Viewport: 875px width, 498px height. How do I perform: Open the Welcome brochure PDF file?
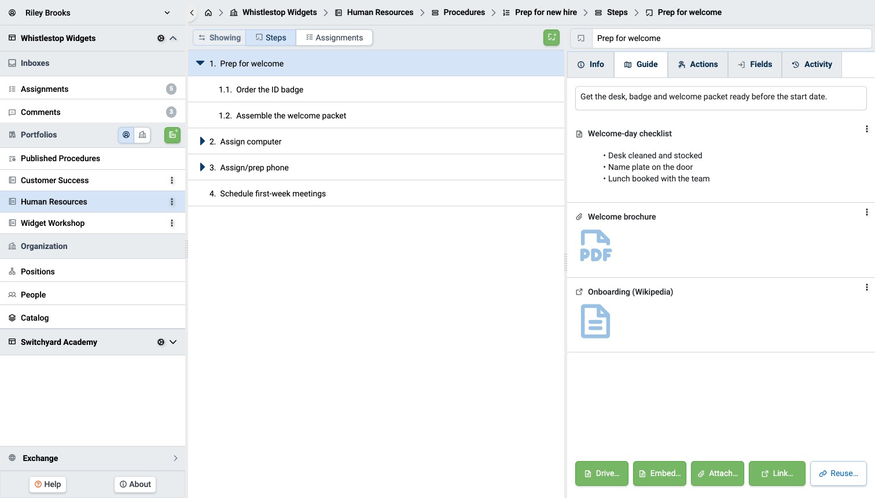coord(596,246)
